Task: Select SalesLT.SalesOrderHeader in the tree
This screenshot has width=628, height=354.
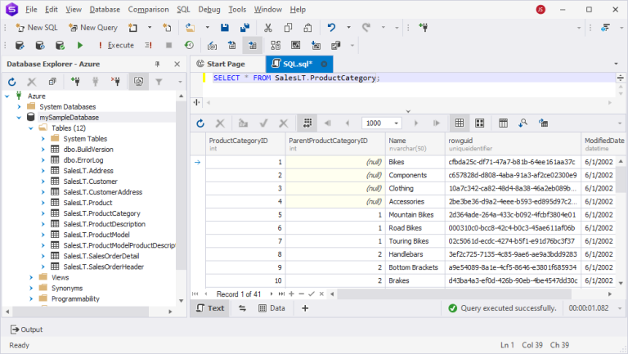Action: 103,267
